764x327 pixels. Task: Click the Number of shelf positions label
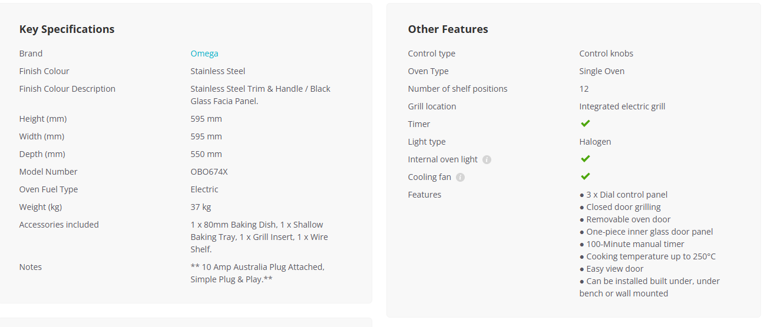tap(458, 89)
